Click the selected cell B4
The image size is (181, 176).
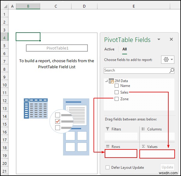coord(28,37)
